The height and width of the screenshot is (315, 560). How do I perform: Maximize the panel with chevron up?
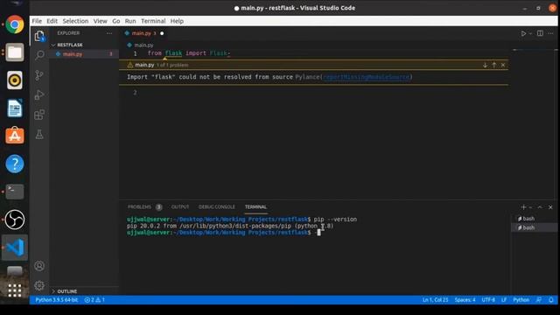point(540,207)
